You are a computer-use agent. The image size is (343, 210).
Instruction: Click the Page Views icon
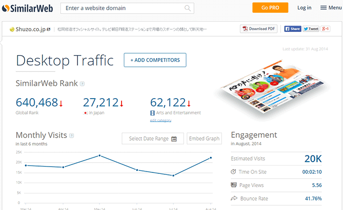(x=234, y=185)
